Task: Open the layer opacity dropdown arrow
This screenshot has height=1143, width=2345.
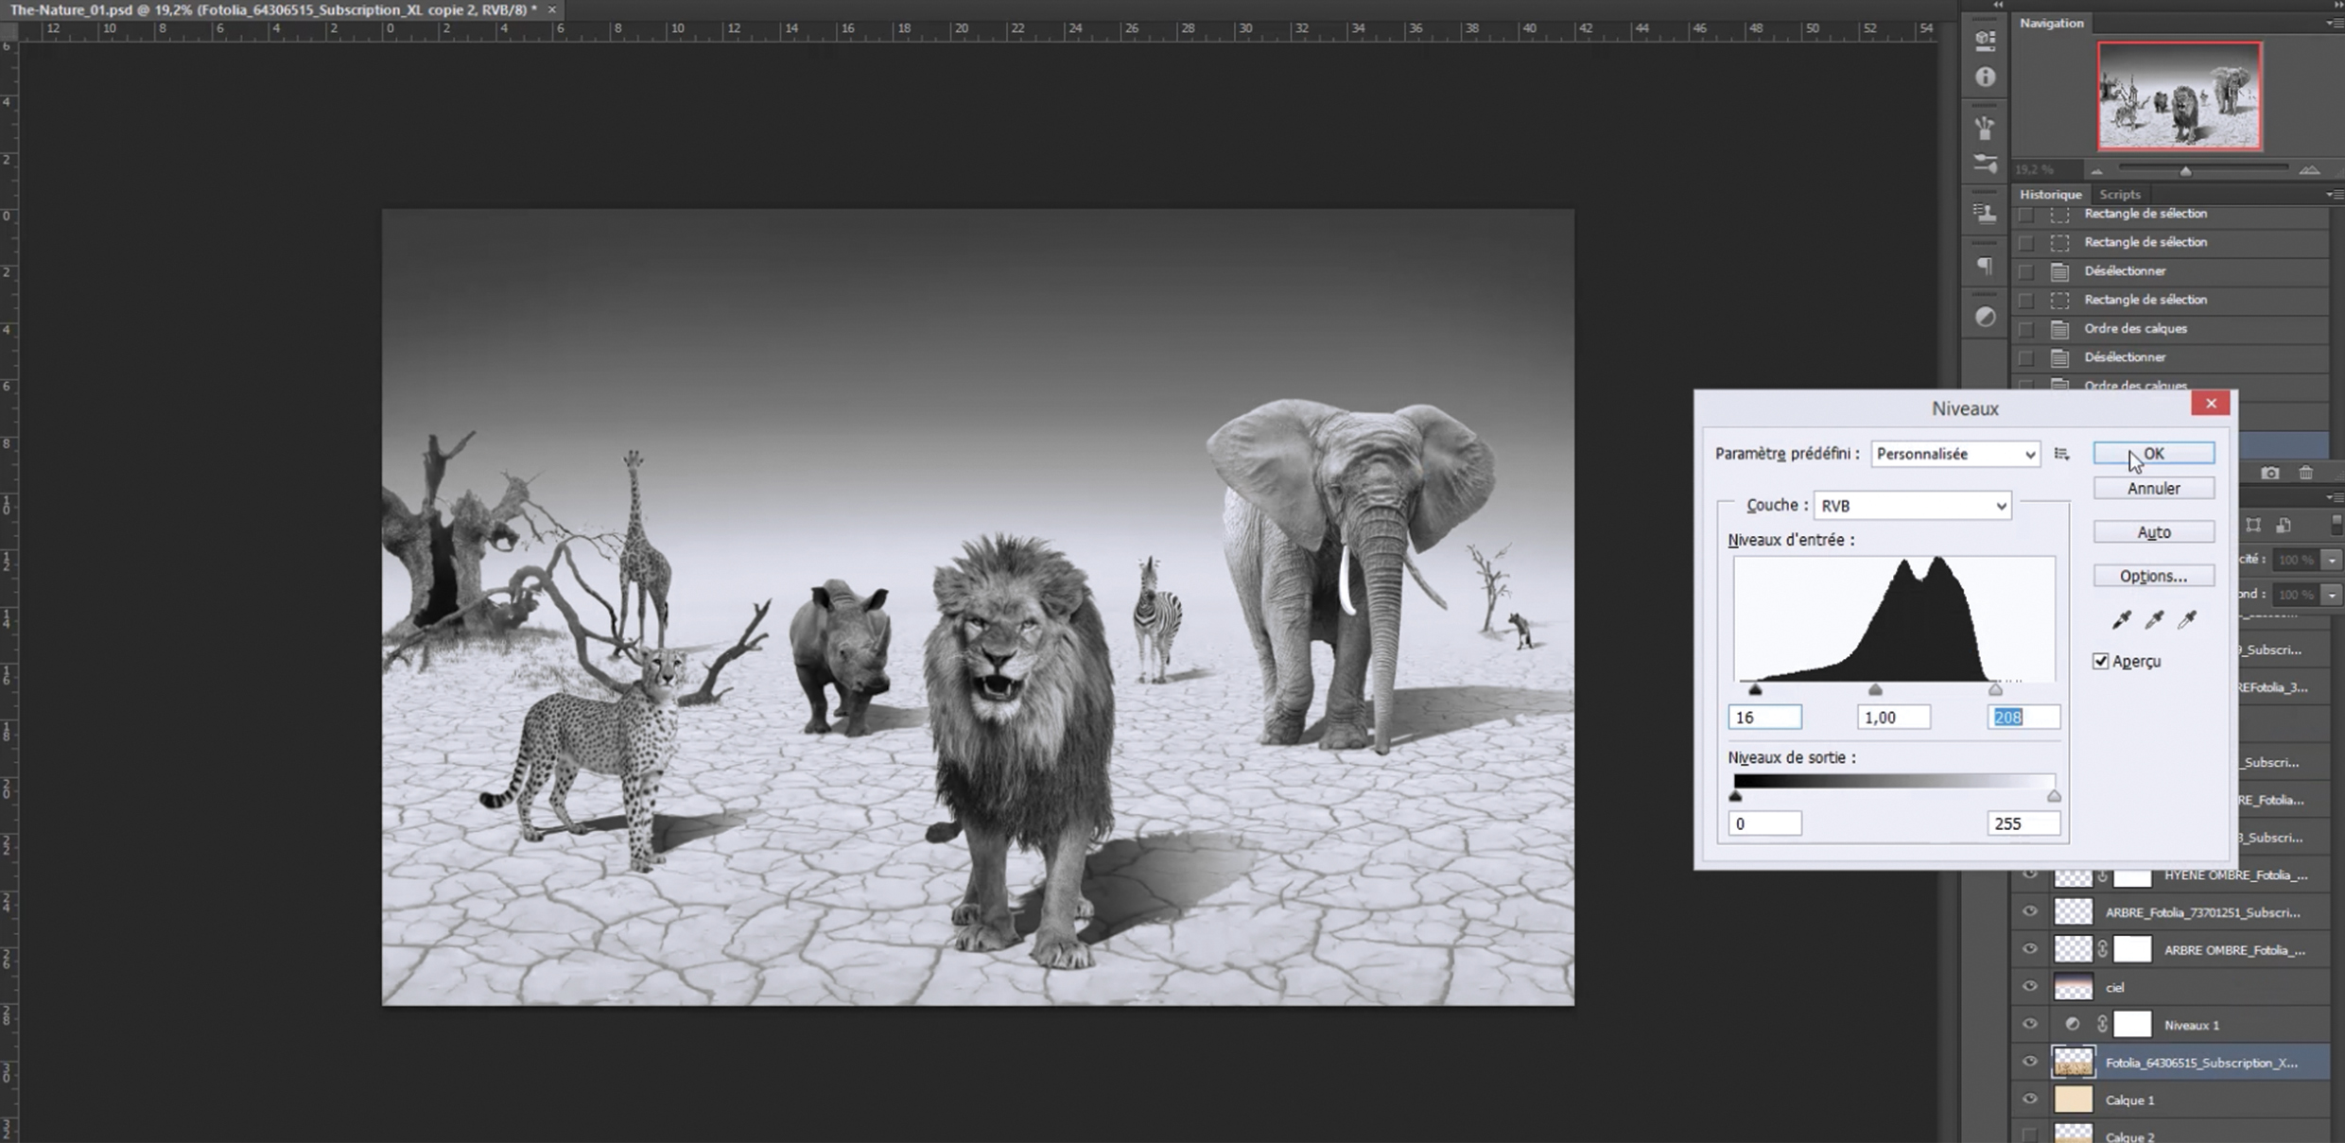Action: pos(2331,560)
